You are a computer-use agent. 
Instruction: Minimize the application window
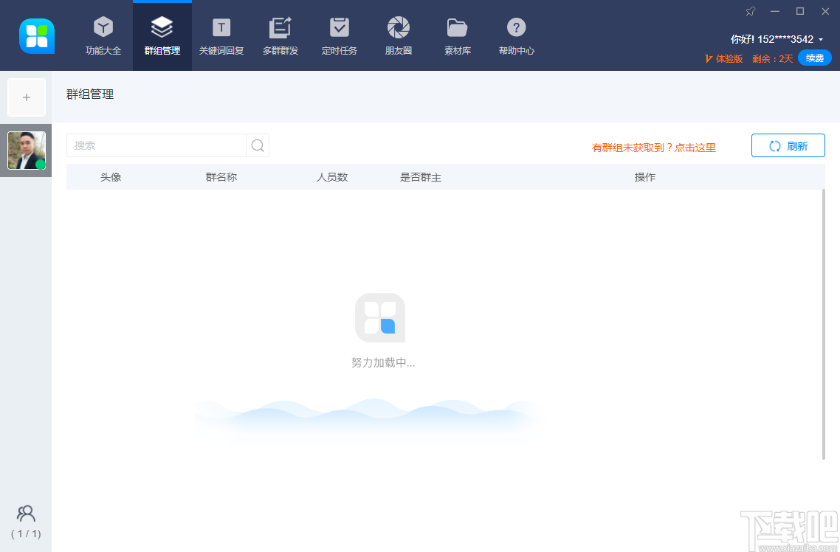pos(774,11)
